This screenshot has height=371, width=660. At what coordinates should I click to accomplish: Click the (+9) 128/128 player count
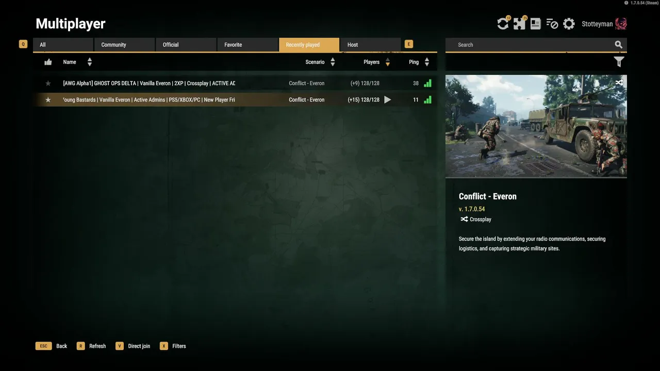tap(365, 83)
